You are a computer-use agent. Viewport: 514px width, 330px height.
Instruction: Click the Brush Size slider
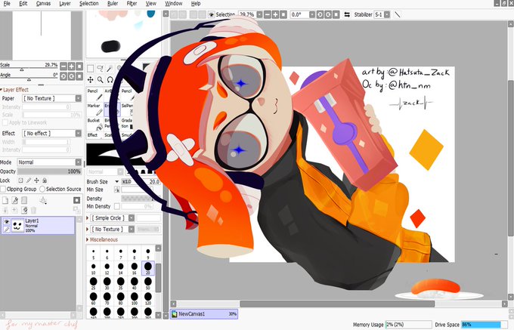point(141,181)
